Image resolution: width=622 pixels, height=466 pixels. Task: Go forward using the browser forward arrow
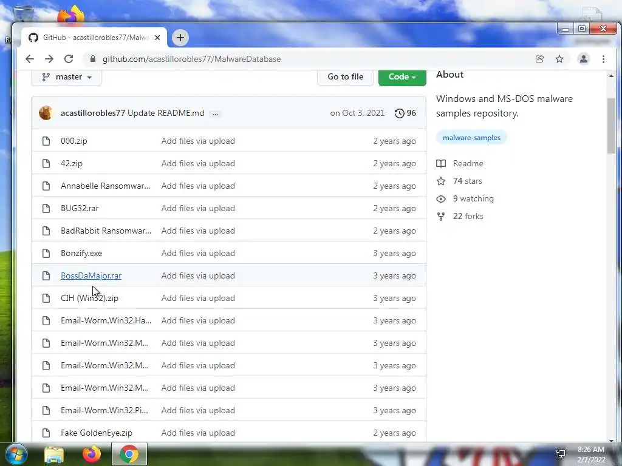pos(49,59)
